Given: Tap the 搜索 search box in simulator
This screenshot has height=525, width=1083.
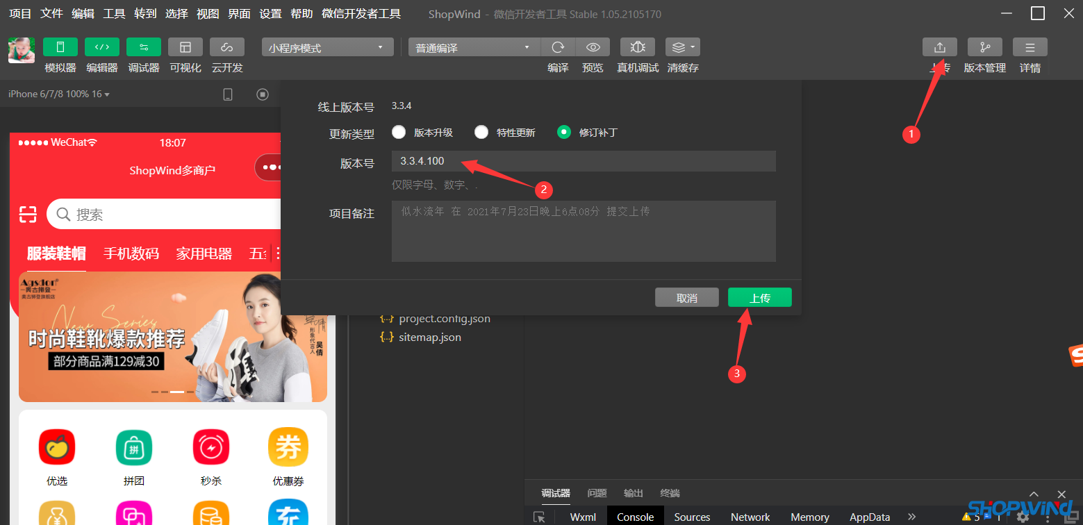Looking at the screenshot, I should tap(164, 214).
